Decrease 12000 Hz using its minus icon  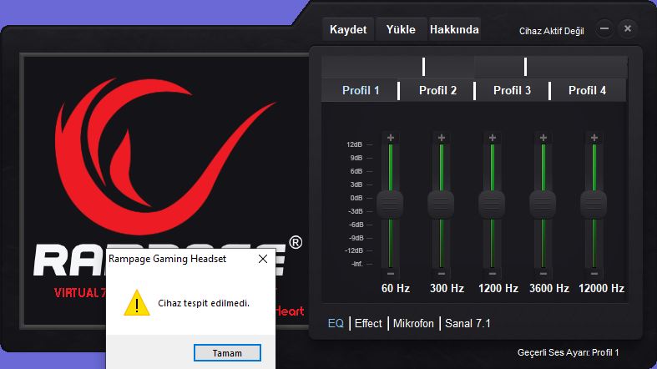[x=594, y=273]
